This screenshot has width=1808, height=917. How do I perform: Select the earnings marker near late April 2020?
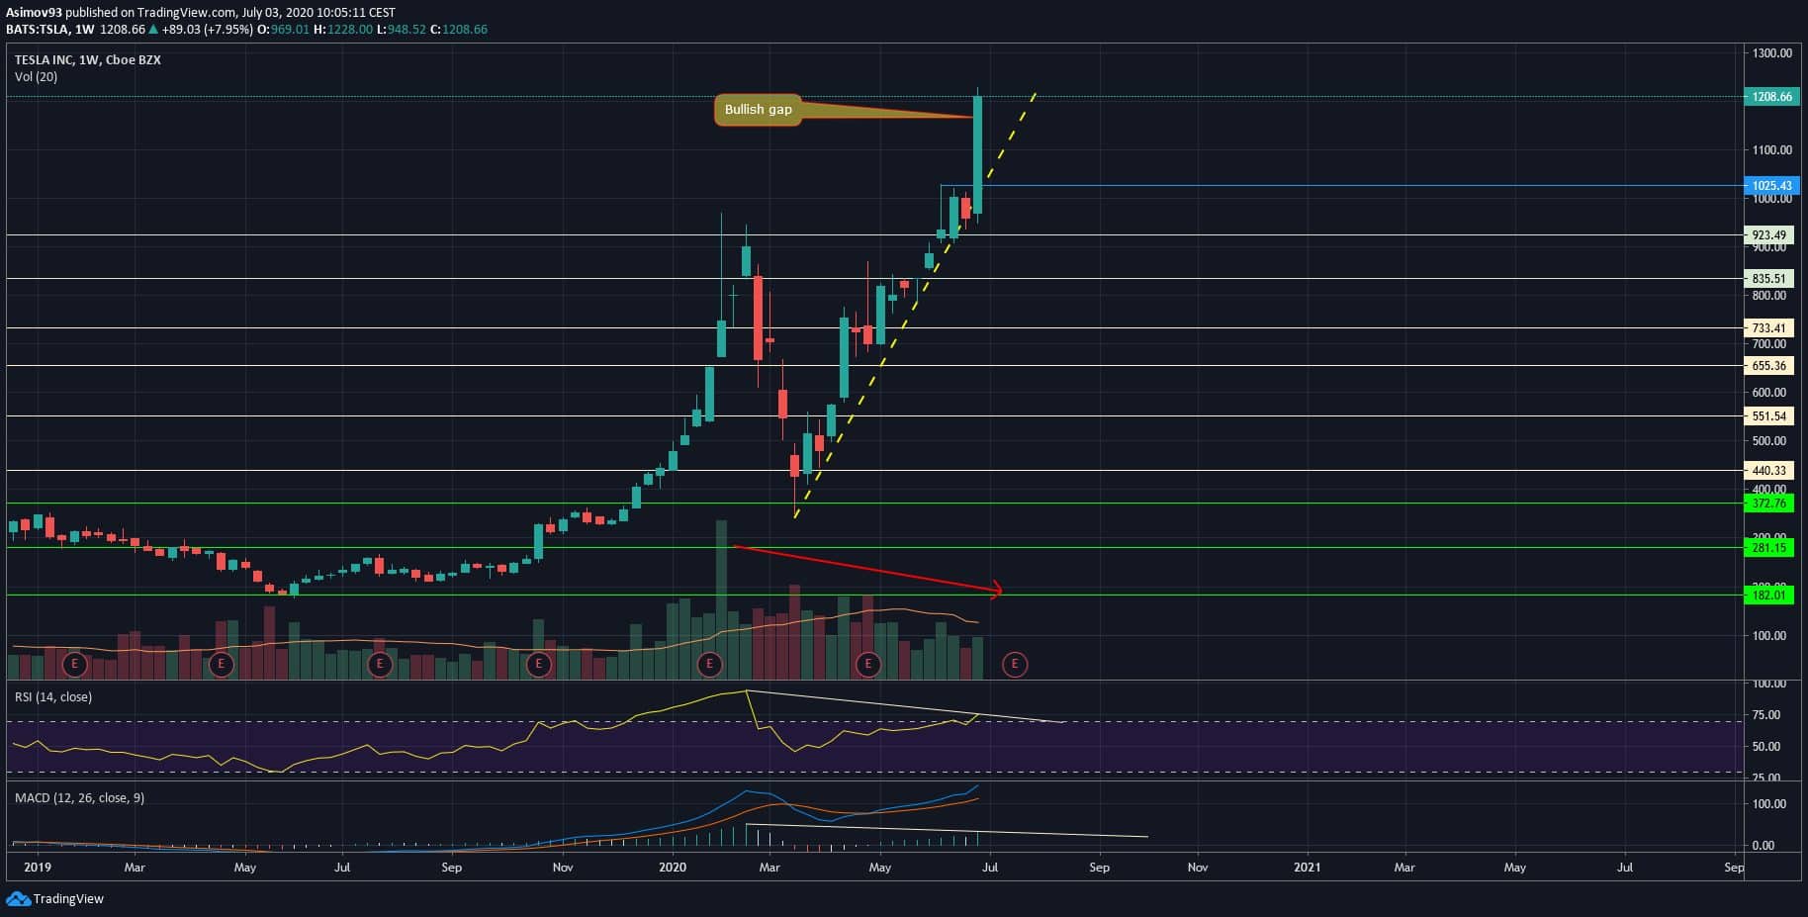tap(867, 664)
